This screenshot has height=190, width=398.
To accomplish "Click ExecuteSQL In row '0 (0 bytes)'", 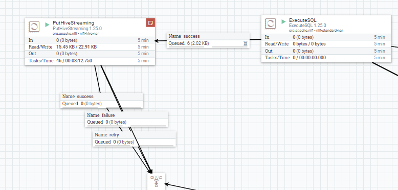I will (303, 37).
